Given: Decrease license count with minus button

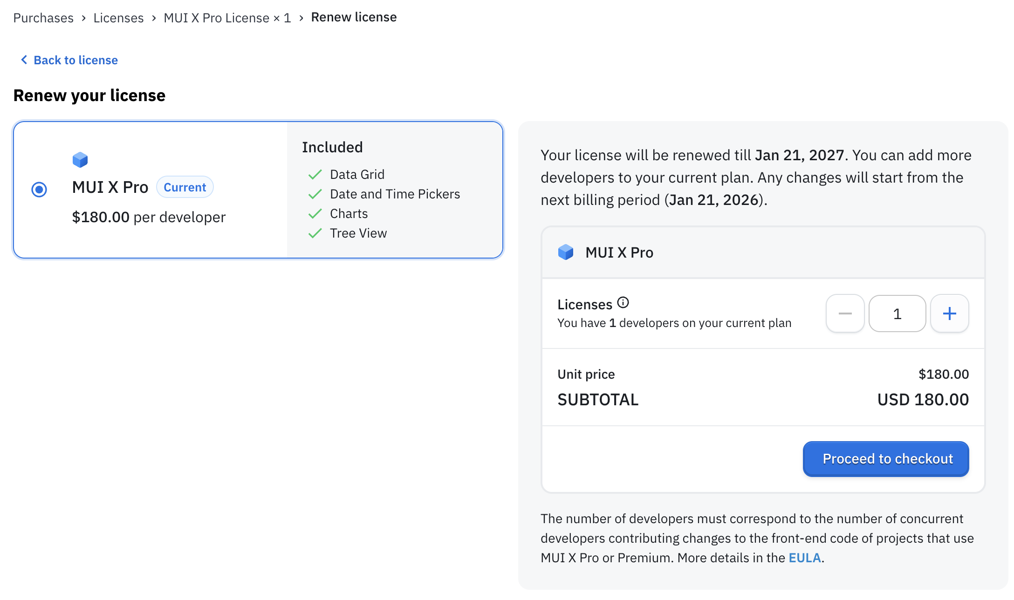Looking at the screenshot, I should coord(845,314).
